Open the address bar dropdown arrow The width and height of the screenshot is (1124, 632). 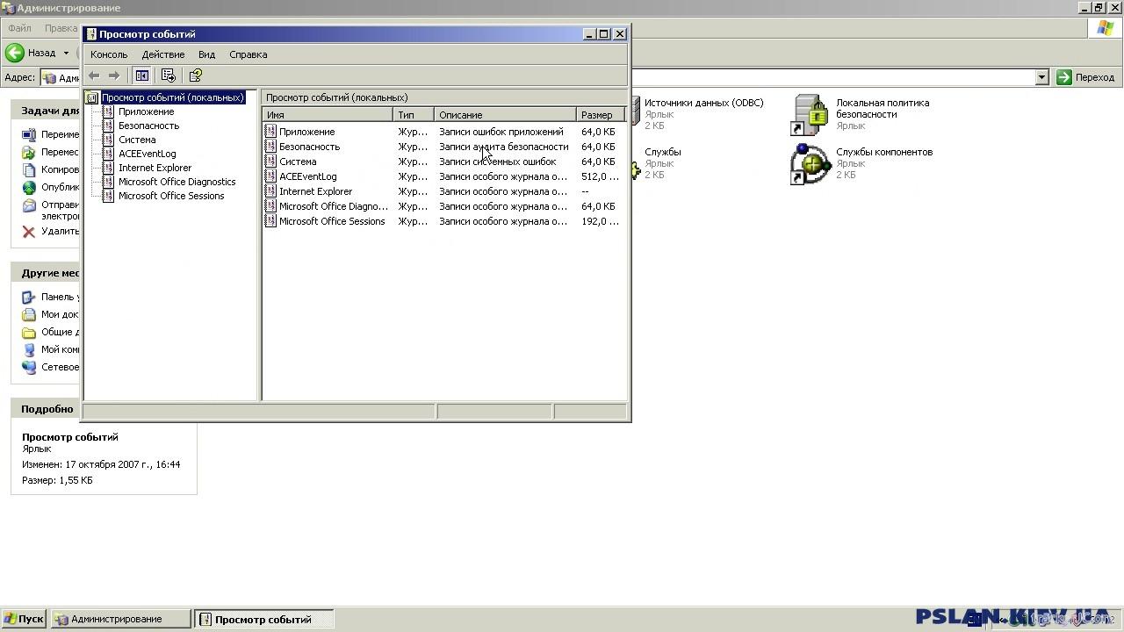click(x=1041, y=77)
